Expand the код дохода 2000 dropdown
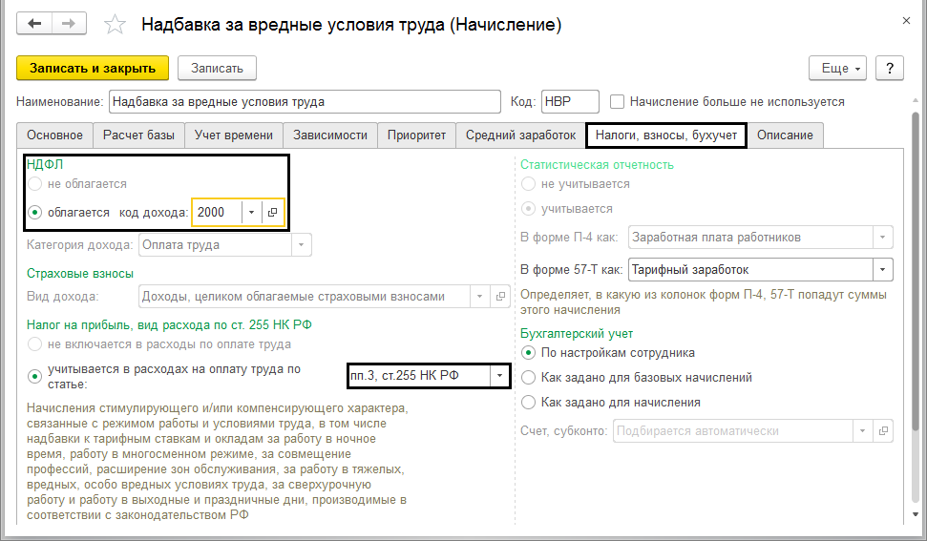 (x=251, y=213)
